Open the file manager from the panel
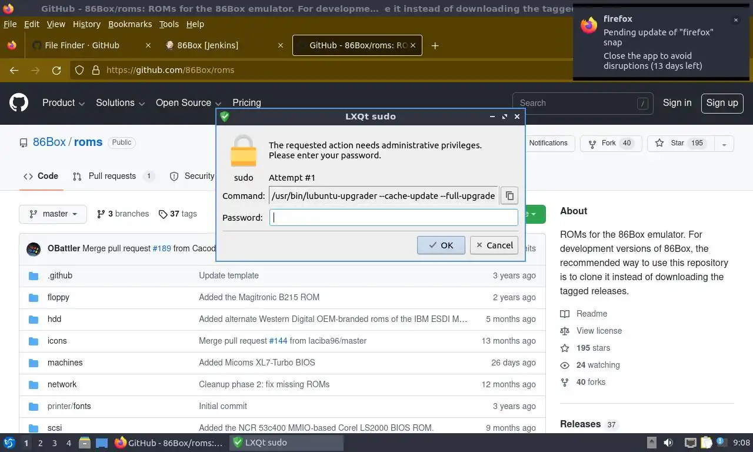Image resolution: width=753 pixels, height=452 pixels. click(x=84, y=443)
